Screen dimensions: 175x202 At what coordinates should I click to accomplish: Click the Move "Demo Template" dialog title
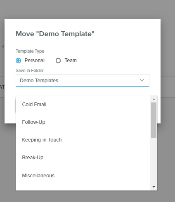click(55, 34)
